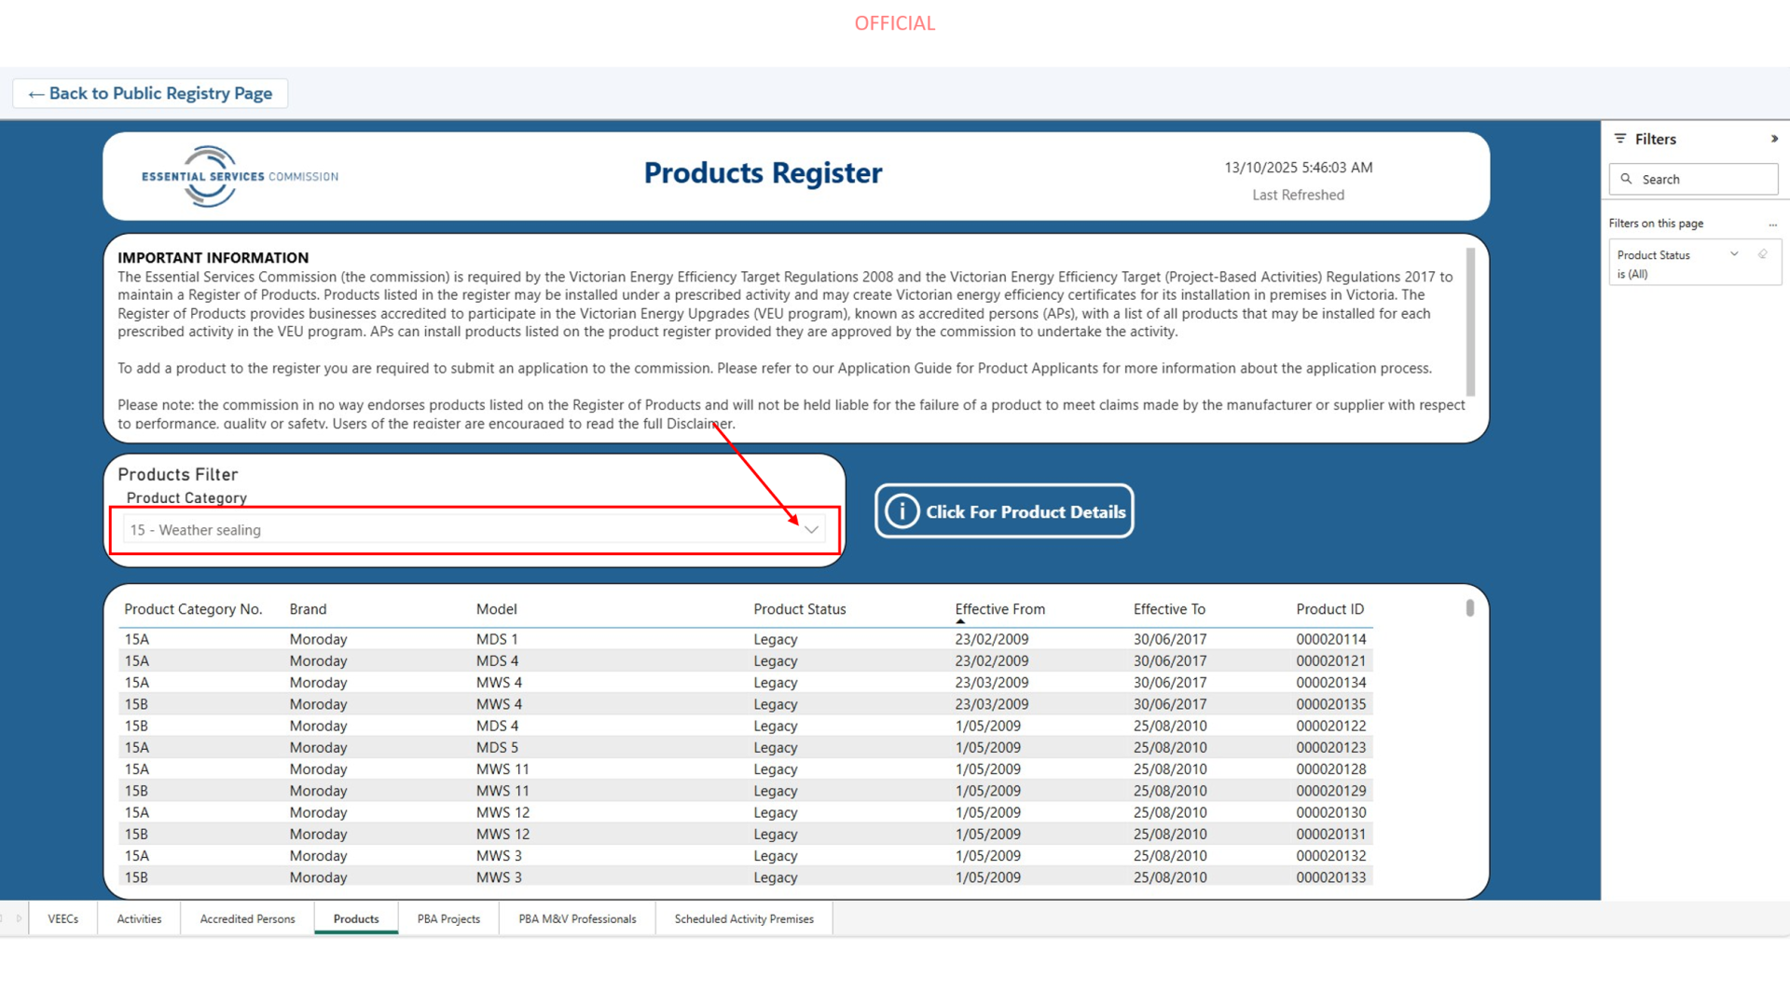
Task: Go to the PBA M&V Professionals tab
Action: 577,918
